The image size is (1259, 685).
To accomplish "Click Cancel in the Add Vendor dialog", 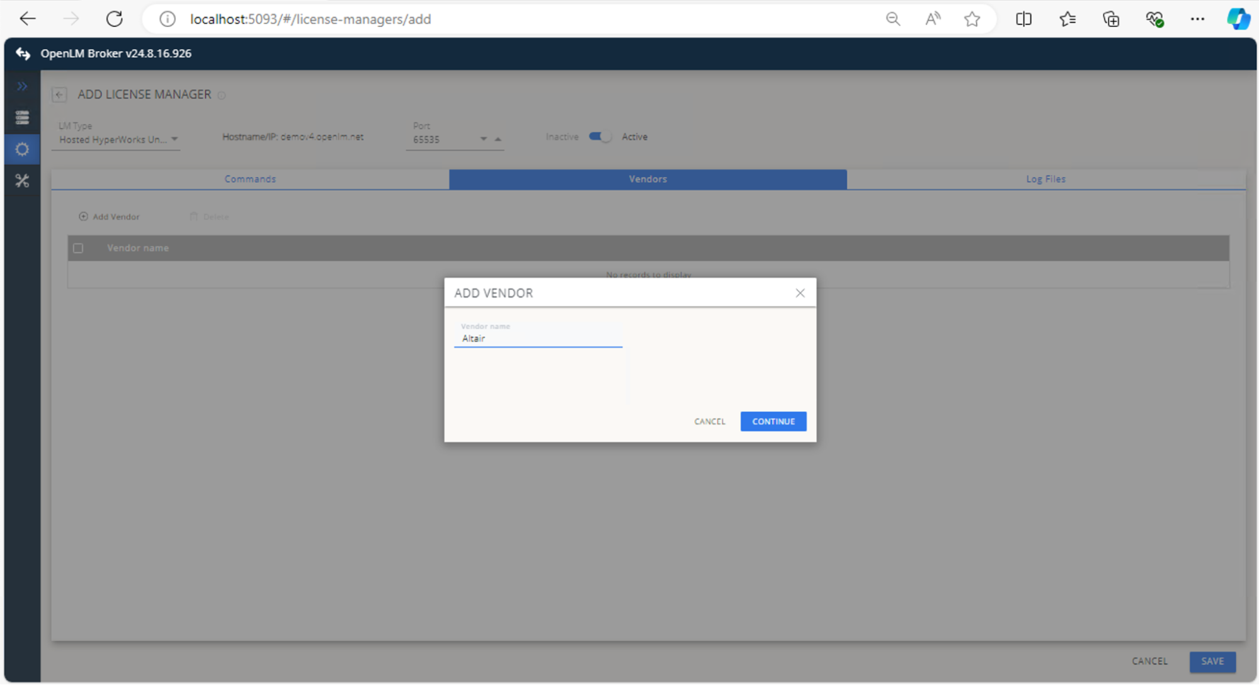I will tap(709, 421).
